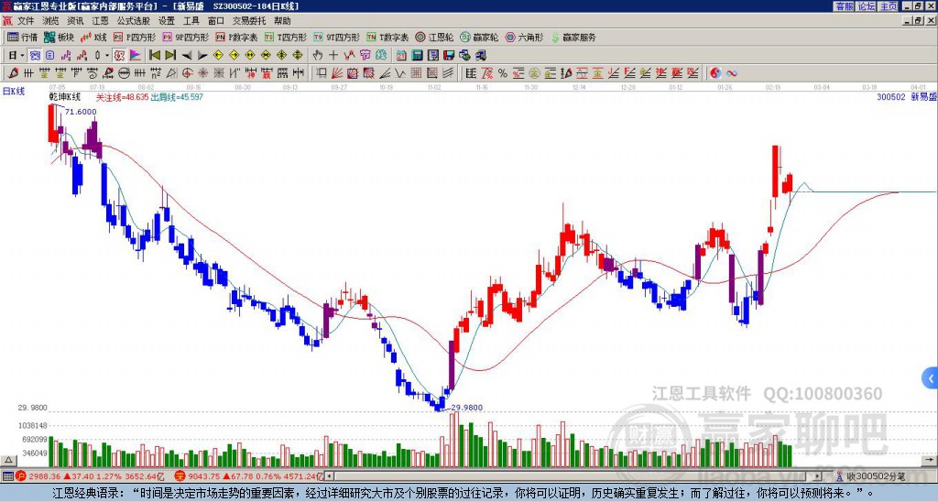Open the 板块 sector view

(59, 37)
